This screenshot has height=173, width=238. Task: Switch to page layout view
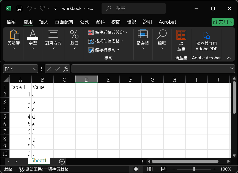pos(150,169)
